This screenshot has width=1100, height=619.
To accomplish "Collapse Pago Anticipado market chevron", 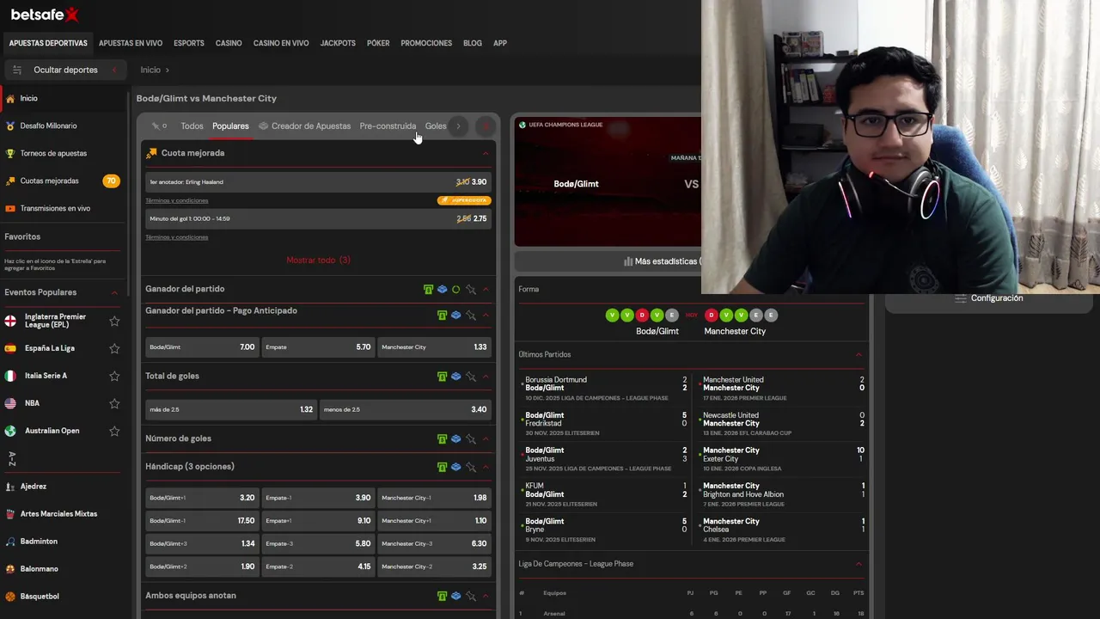I will point(486,316).
